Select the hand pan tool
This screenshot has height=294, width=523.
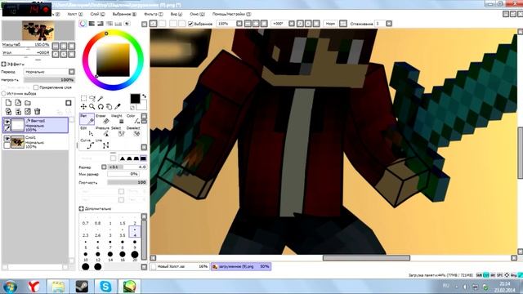click(109, 107)
